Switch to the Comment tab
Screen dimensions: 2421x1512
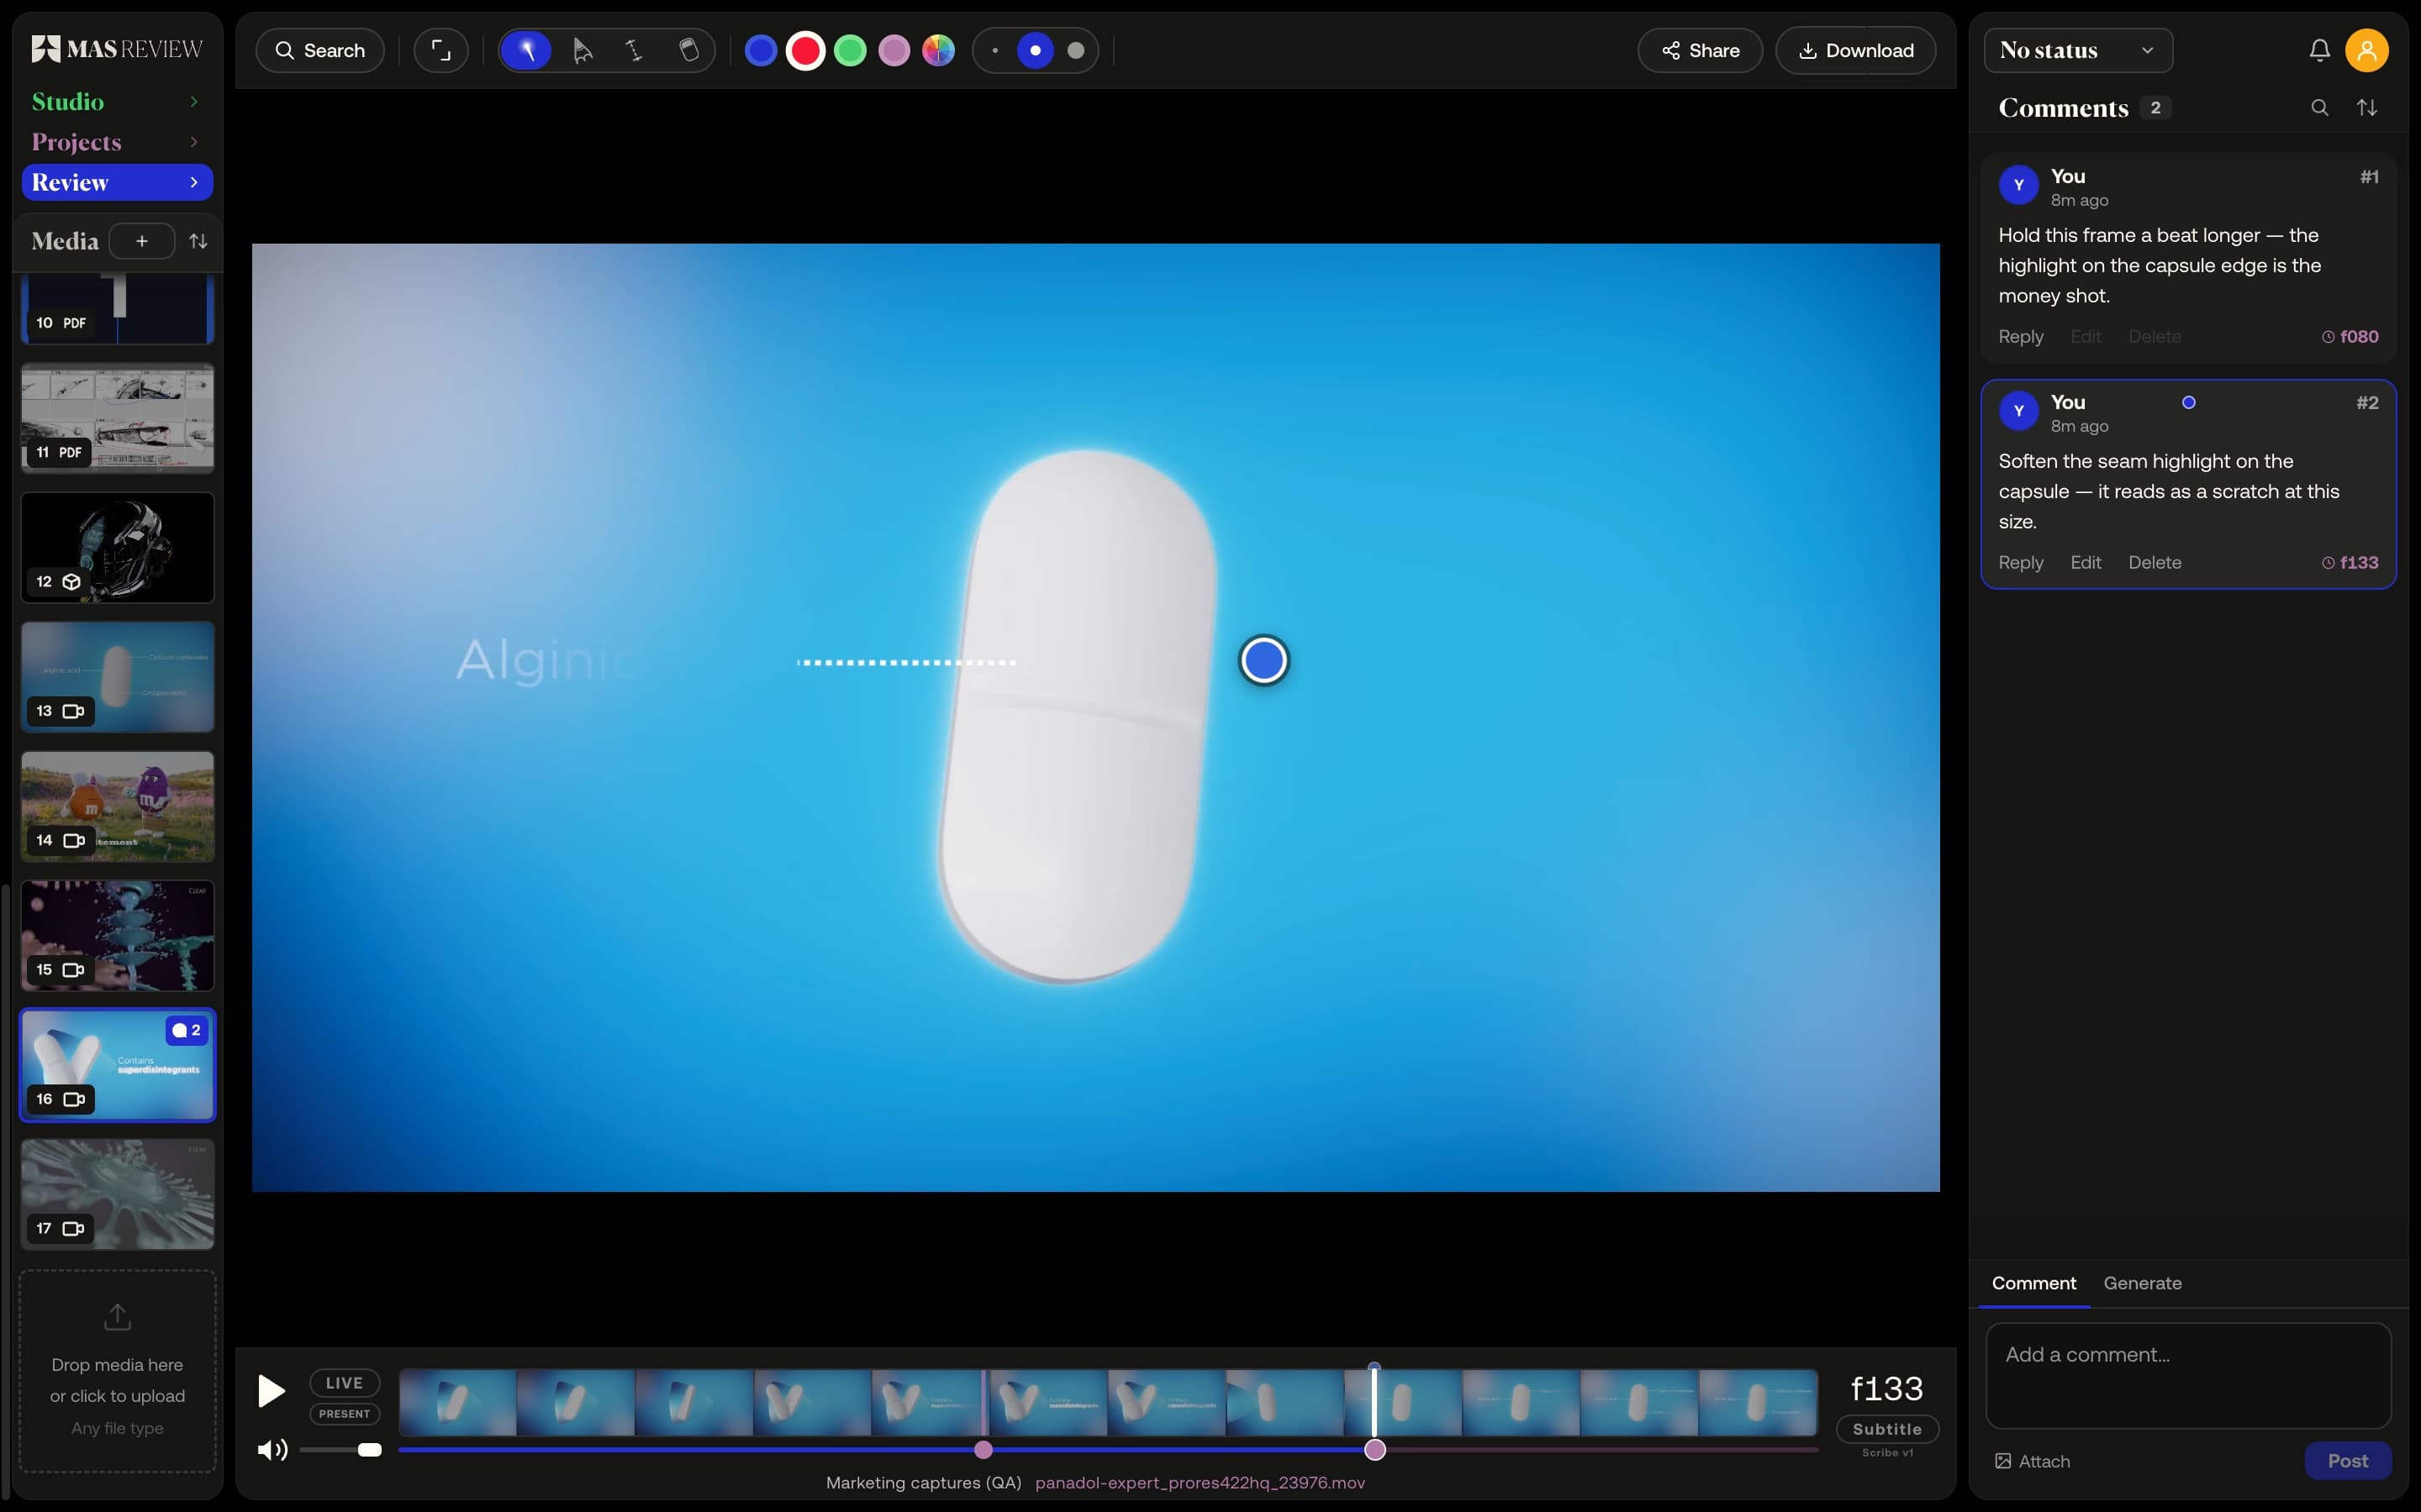2033,1283
